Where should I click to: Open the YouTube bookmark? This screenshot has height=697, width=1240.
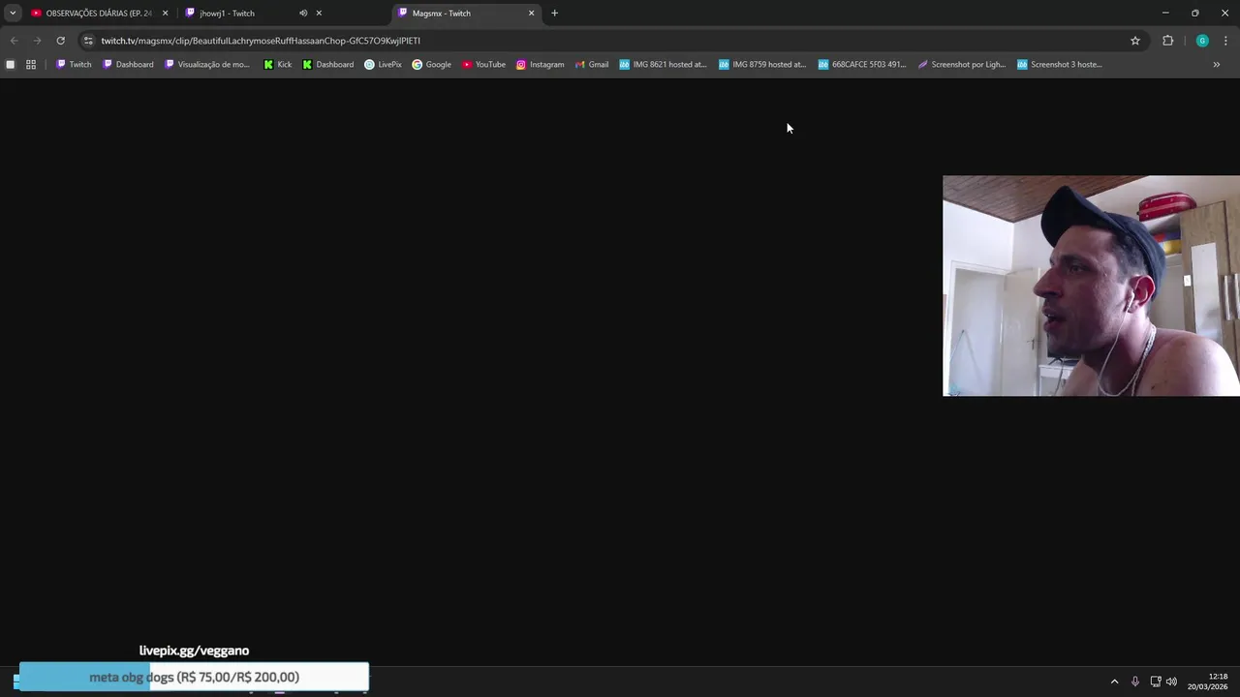[483, 65]
